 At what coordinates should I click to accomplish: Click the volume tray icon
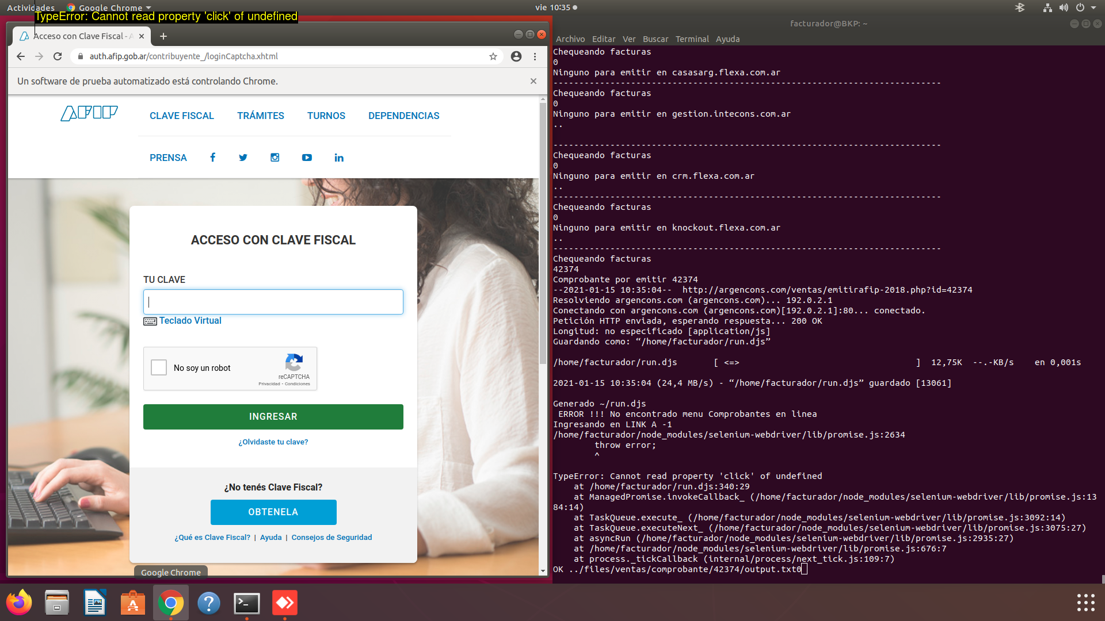1064,7
